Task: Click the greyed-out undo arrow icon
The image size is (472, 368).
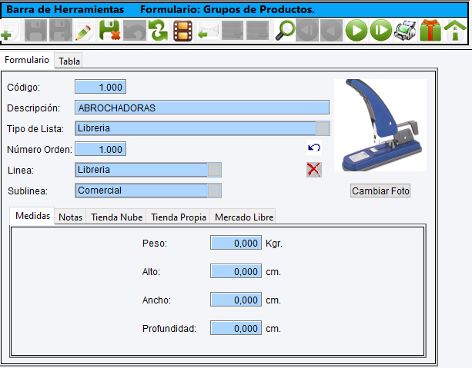Action: (x=135, y=30)
